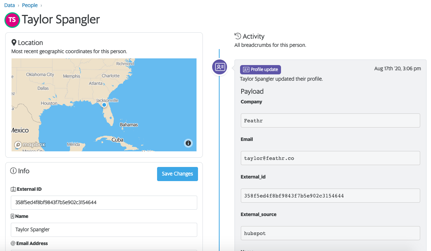Click the Richmond map label
431x251 pixels.
click(x=125, y=64)
